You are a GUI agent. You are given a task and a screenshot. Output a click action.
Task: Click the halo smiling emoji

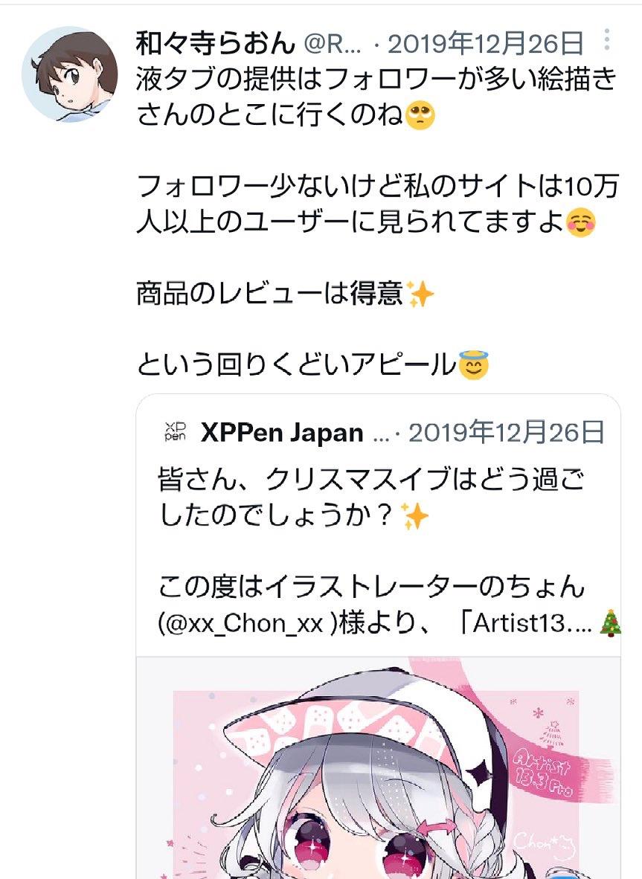(x=473, y=364)
